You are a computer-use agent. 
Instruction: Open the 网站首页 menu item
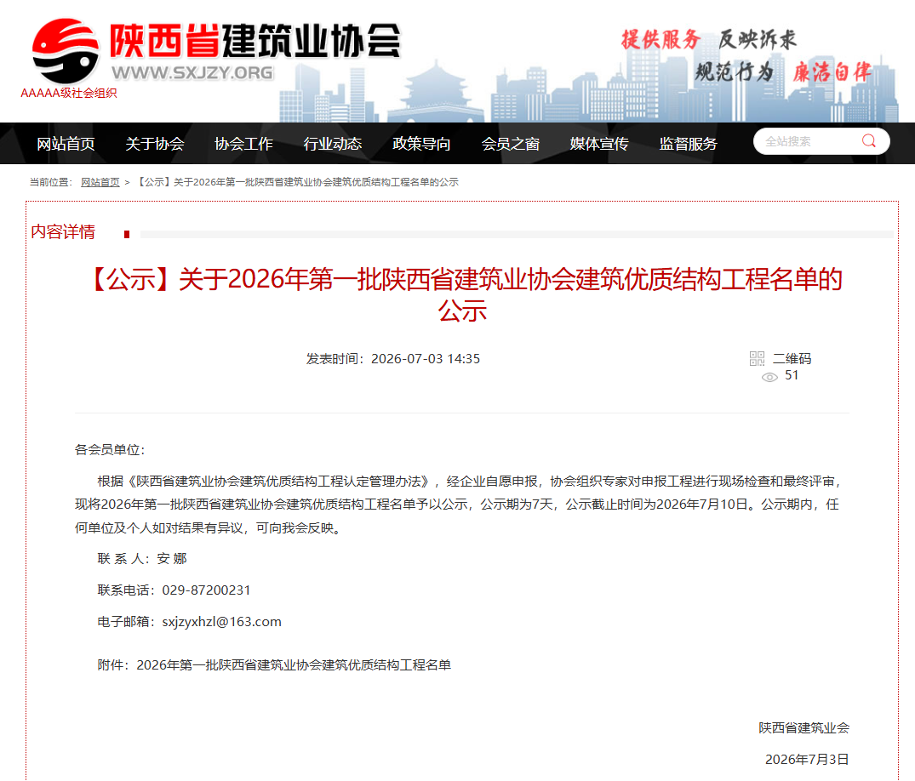pos(66,144)
